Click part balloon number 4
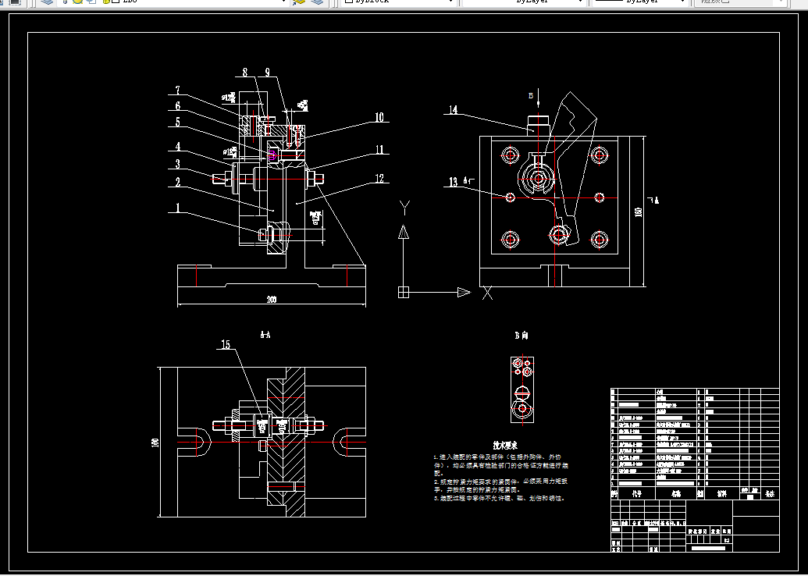This screenshot has height=576, width=808. (x=178, y=146)
